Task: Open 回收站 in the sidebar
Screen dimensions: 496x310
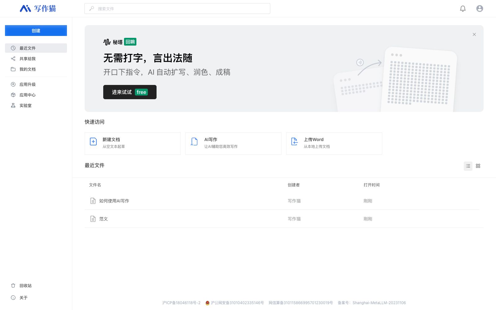Action: click(x=36, y=286)
